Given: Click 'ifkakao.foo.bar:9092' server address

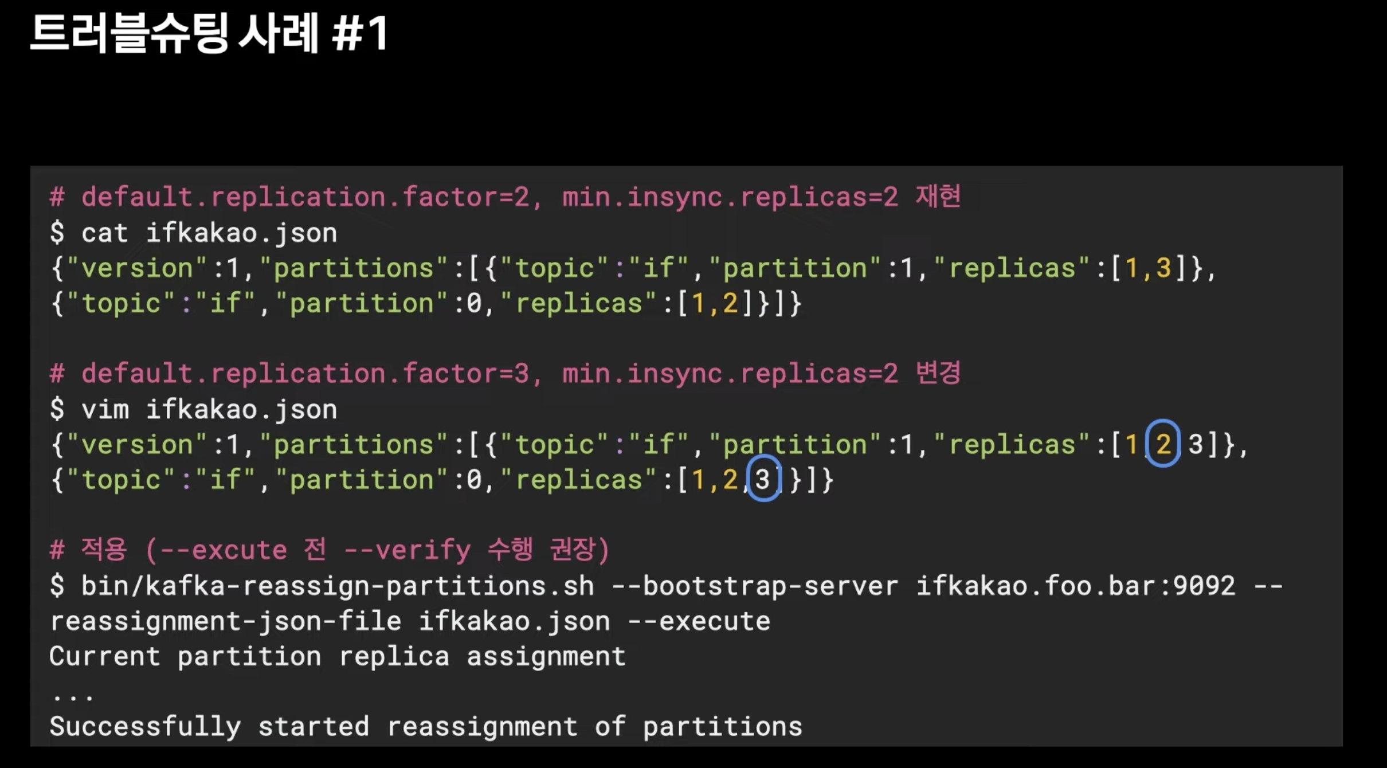Looking at the screenshot, I should pyautogui.click(x=1075, y=586).
